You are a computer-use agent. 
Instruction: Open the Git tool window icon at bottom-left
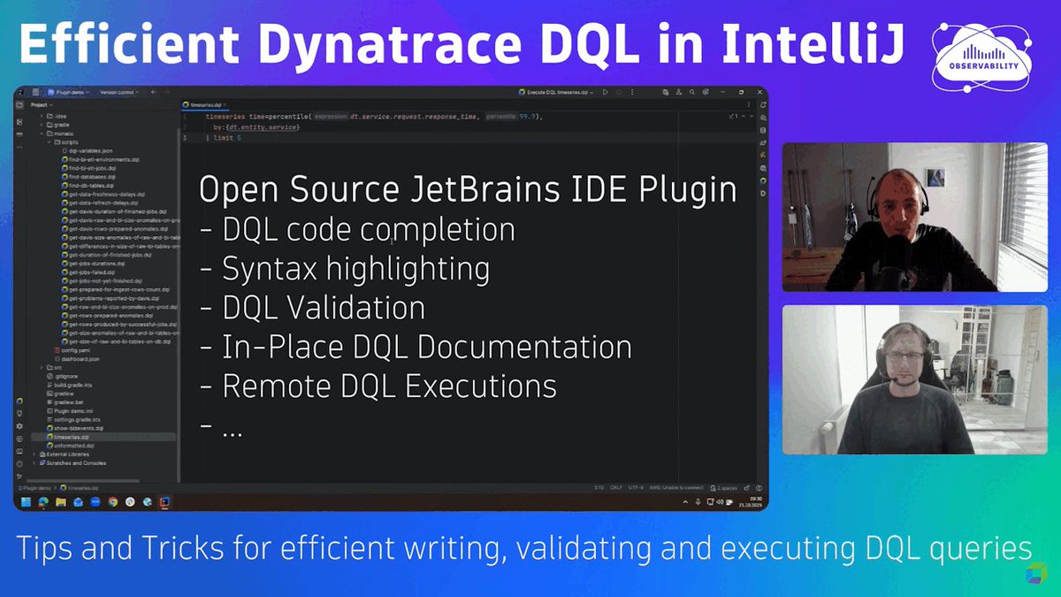point(19,477)
